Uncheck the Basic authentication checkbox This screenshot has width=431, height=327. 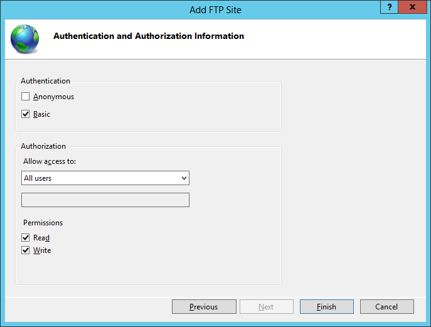point(26,114)
